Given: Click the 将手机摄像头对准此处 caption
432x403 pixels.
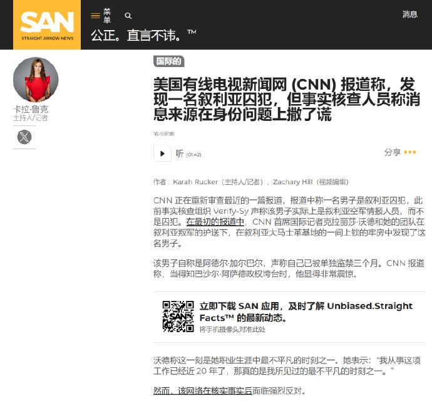Looking at the screenshot, I should (x=232, y=329).
